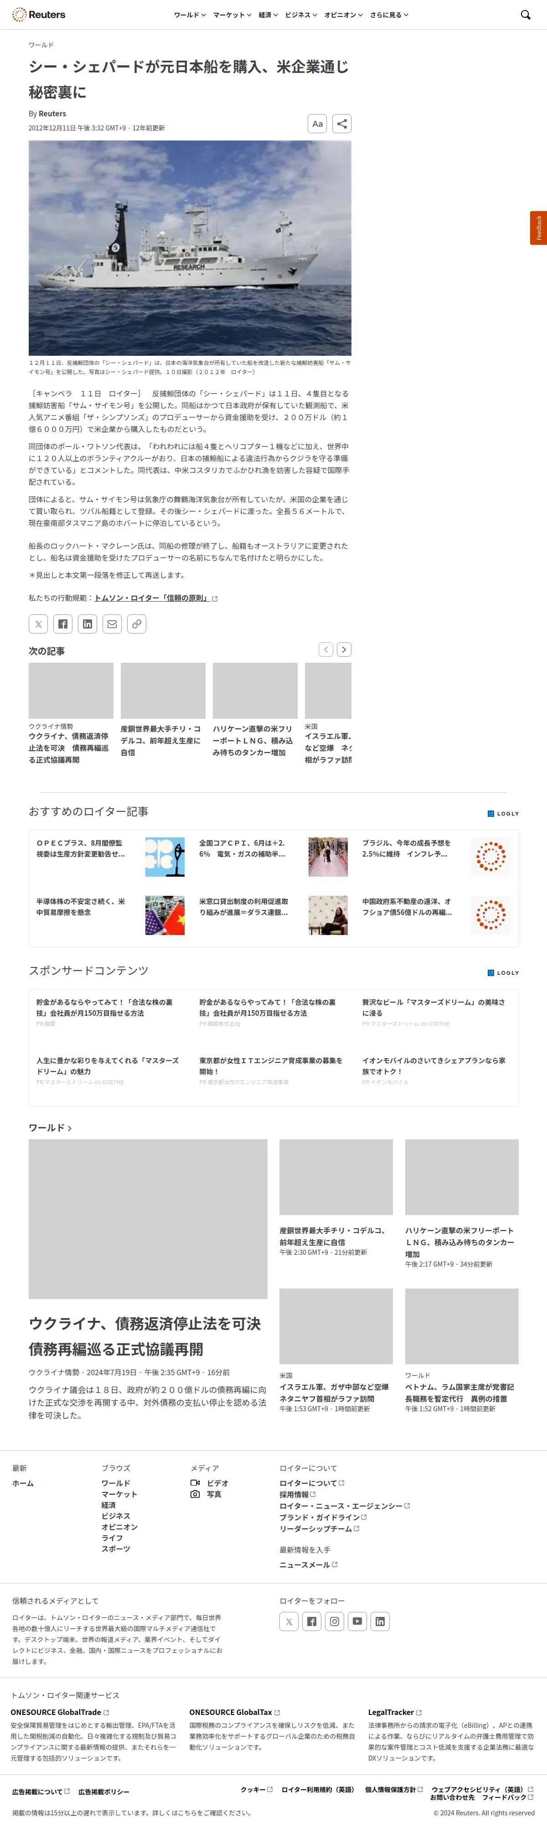Expand the マーケット menu in the header
The width and height of the screenshot is (547, 1829).
click(x=232, y=15)
